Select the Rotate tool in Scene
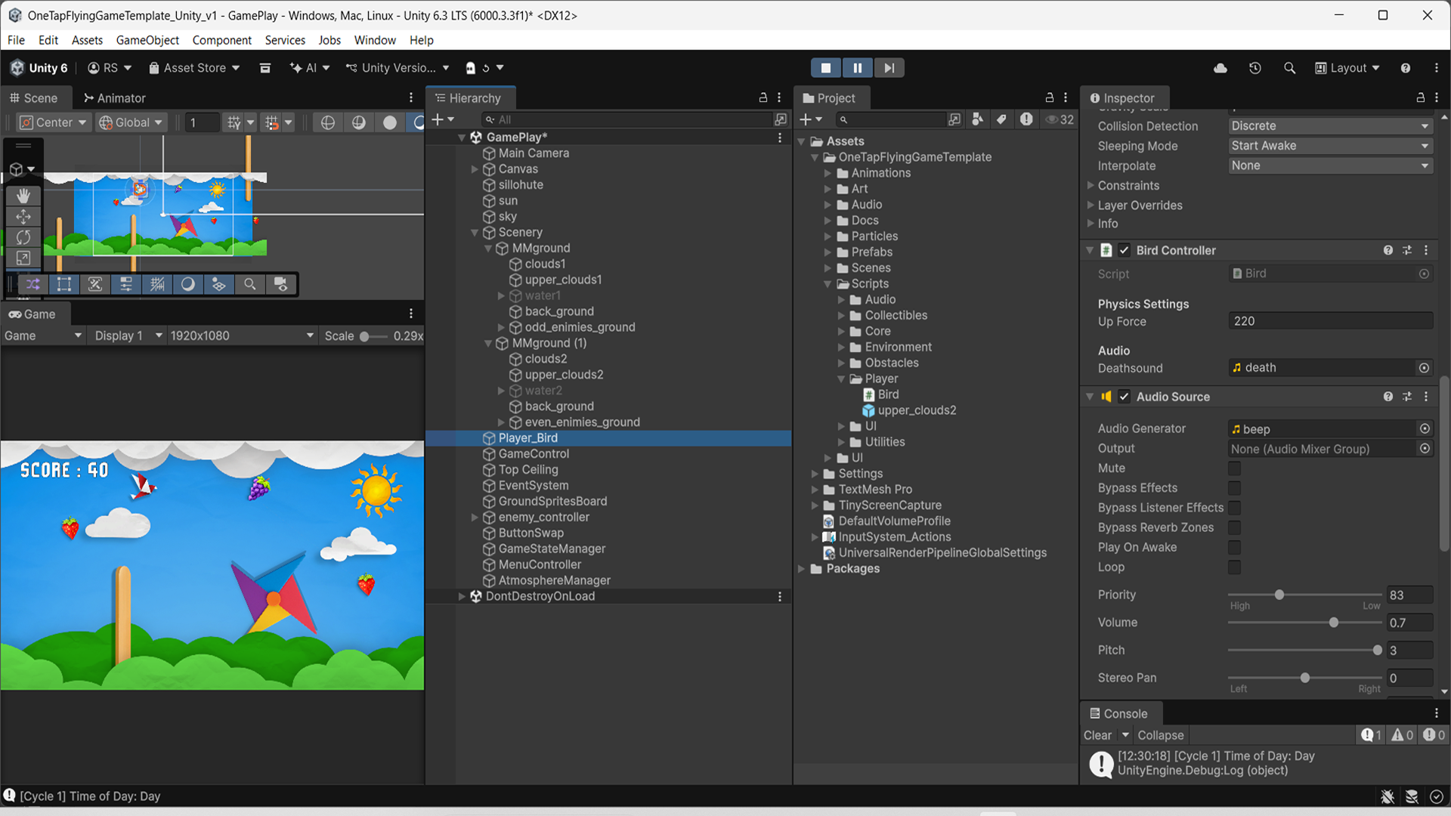The image size is (1451, 816). click(23, 237)
